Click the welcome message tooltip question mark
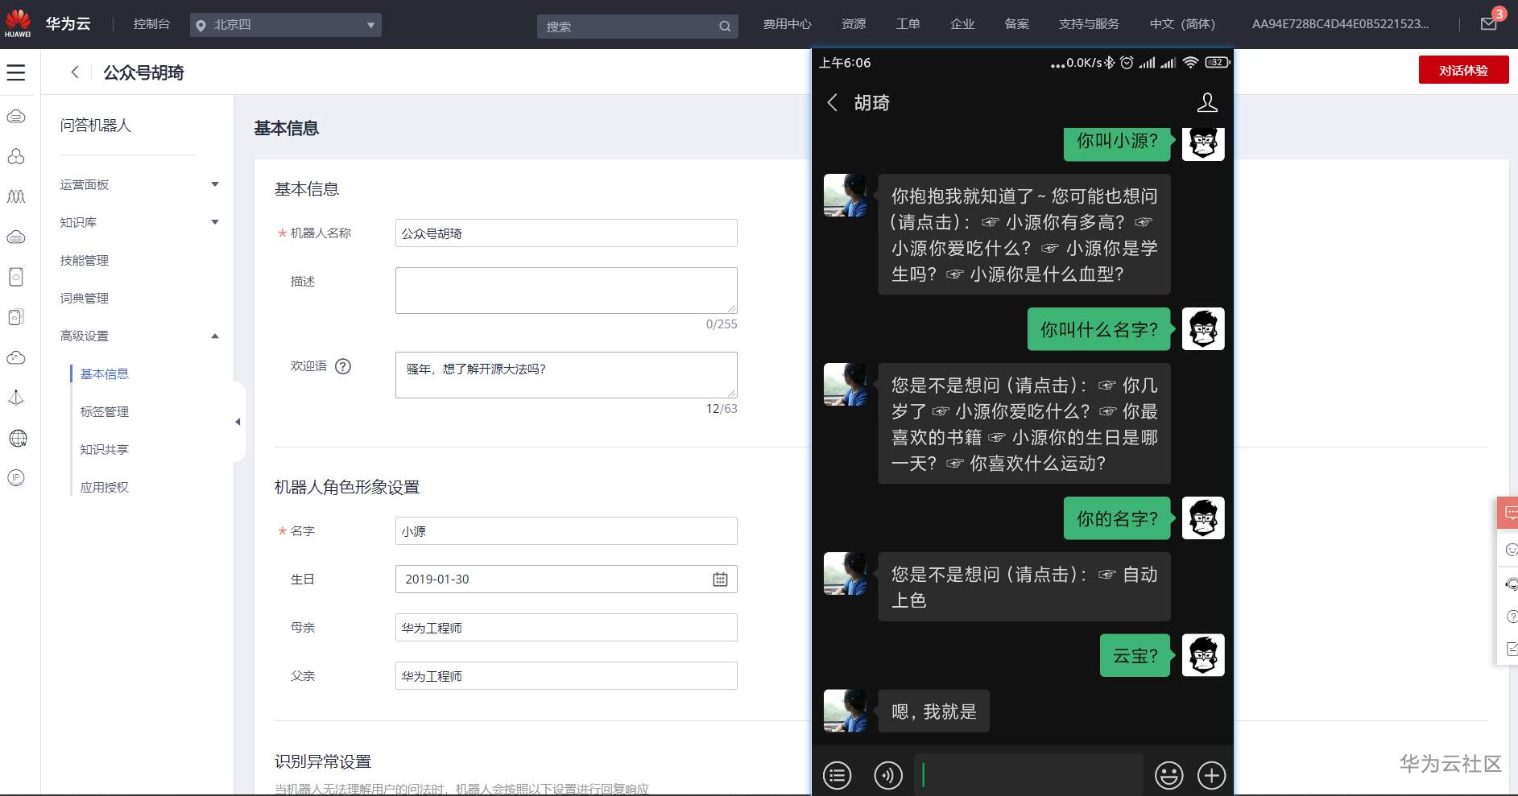This screenshot has height=796, width=1518. click(343, 366)
